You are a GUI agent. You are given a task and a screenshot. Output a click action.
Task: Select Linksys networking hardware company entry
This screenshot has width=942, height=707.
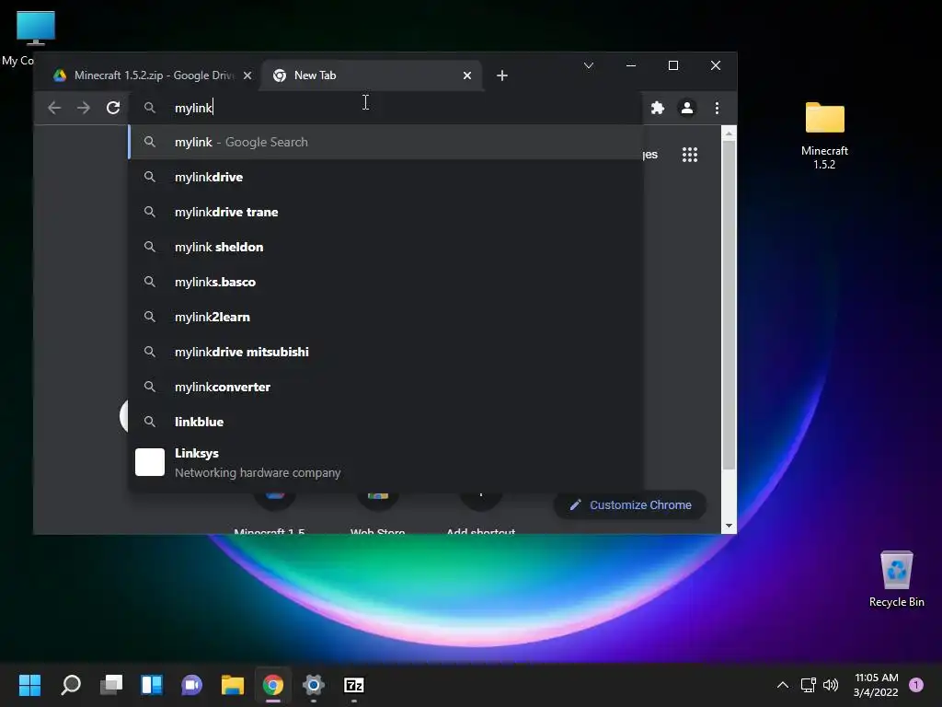coord(385,462)
